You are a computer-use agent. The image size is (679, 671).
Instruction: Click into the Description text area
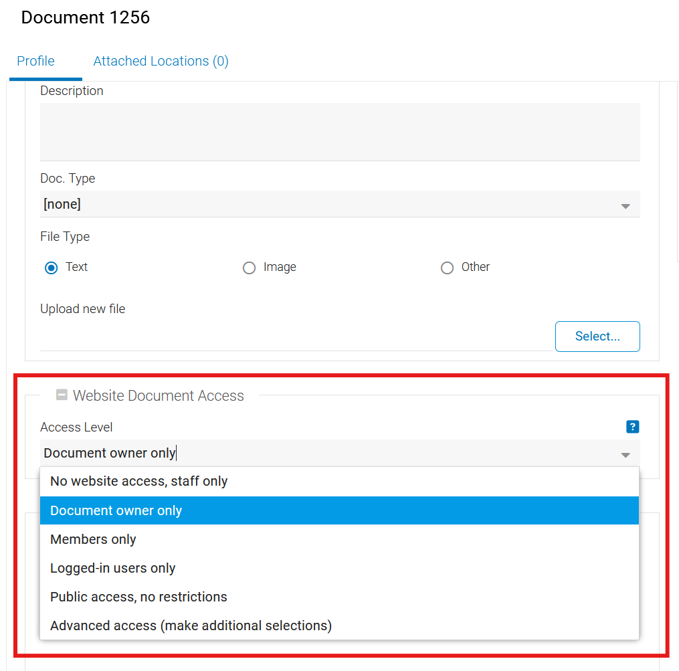tap(340, 132)
